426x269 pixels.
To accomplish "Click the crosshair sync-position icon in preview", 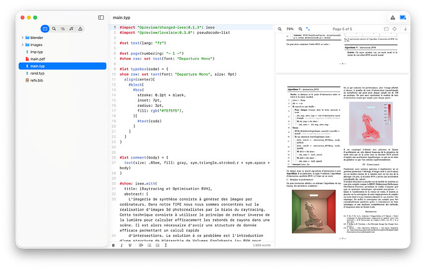I will (395, 29).
